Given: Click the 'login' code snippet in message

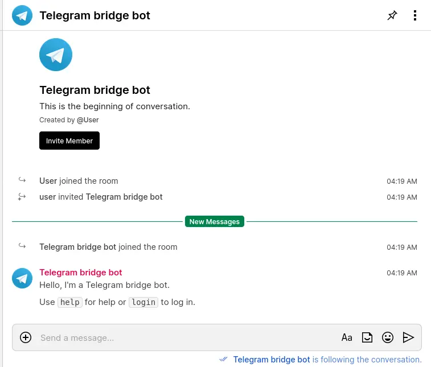Looking at the screenshot, I should (143, 302).
